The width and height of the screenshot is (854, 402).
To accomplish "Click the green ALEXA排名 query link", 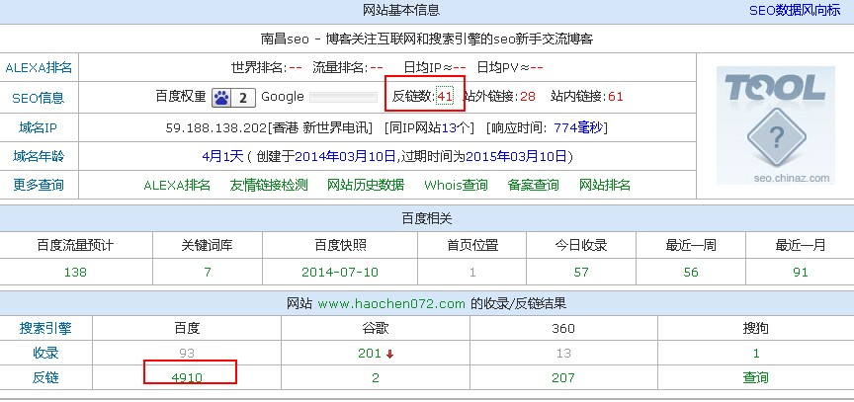I will [177, 185].
